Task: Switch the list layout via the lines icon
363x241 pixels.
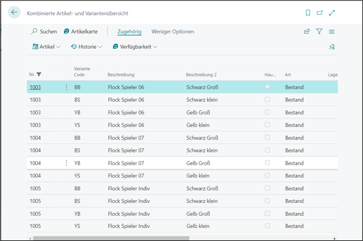Action: point(331,32)
